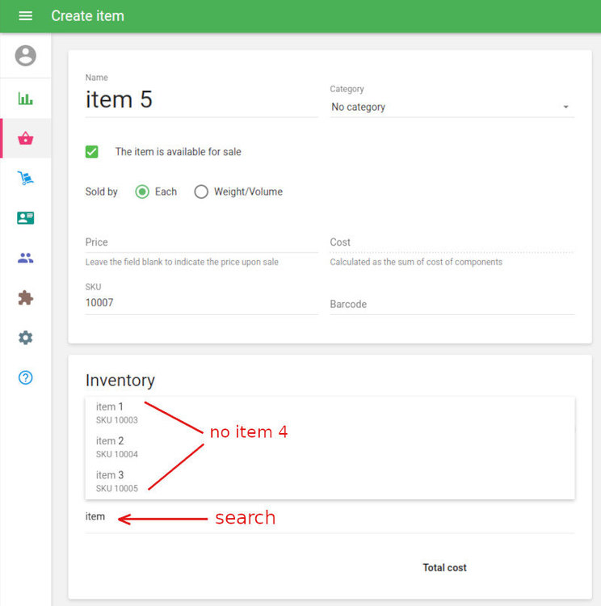Open the help question mark icon
Viewport: 601px width, 606px height.
(x=26, y=377)
